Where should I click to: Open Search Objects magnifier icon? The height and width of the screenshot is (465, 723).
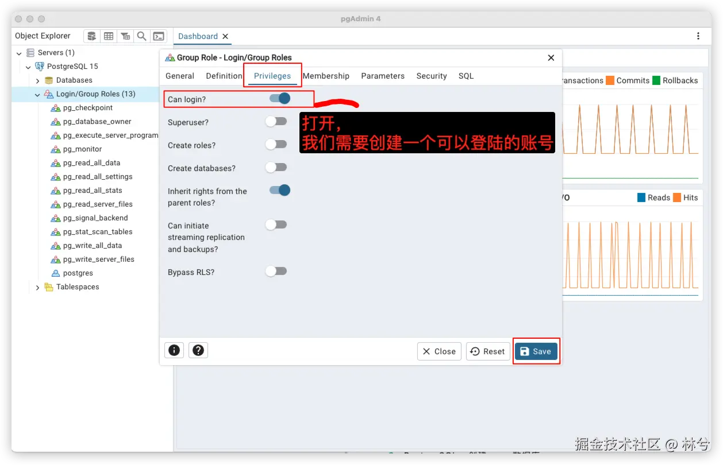coord(142,36)
